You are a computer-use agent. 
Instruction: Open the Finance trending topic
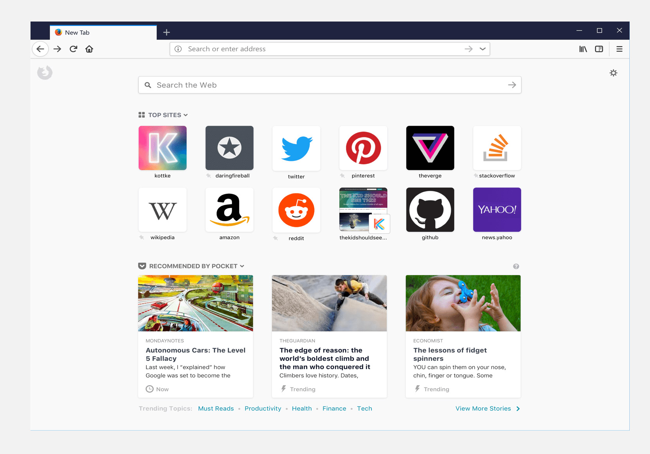point(334,409)
